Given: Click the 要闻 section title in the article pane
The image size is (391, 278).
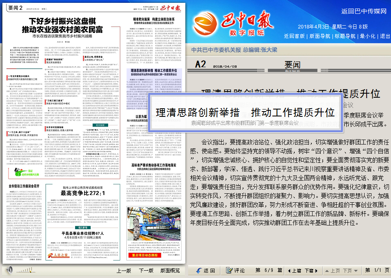Looking at the screenshot, I should [292, 64].
